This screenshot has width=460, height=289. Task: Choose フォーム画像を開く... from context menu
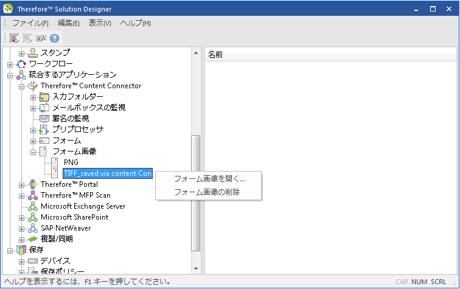point(209,179)
